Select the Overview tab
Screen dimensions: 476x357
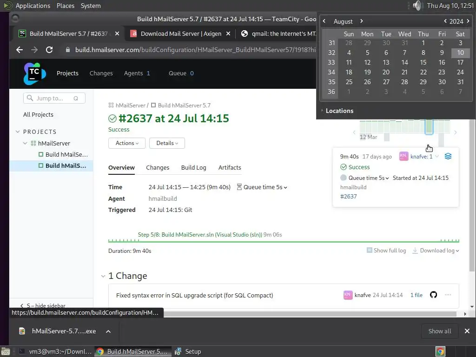click(x=121, y=167)
